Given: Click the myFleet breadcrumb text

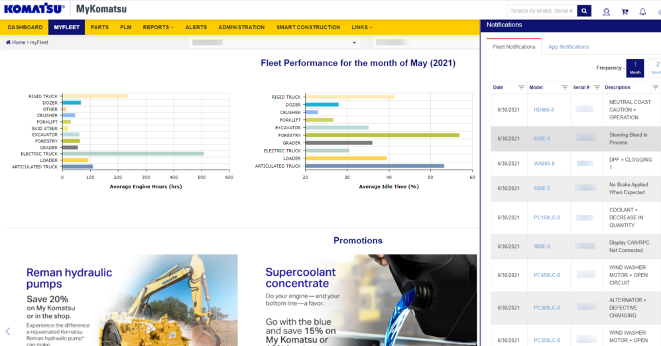Looking at the screenshot, I should 38,42.
